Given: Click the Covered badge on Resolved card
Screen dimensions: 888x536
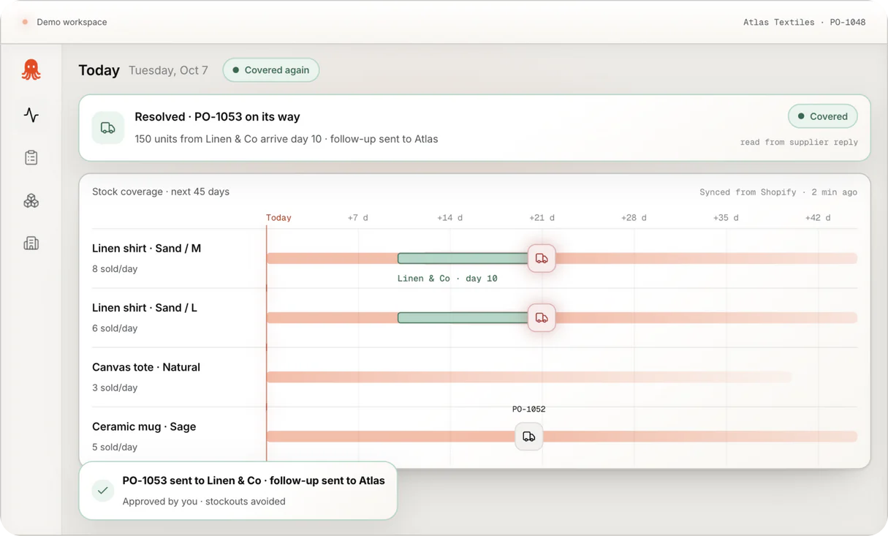Looking at the screenshot, I should (x=823, y=116).
